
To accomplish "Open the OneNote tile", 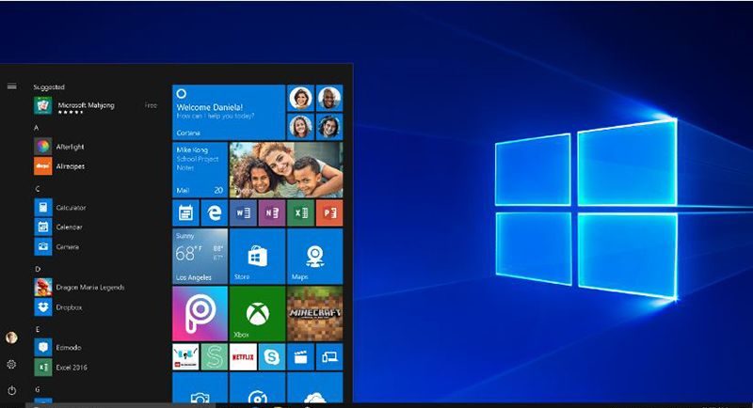I will pyautogui.click(x=271, y=212).
